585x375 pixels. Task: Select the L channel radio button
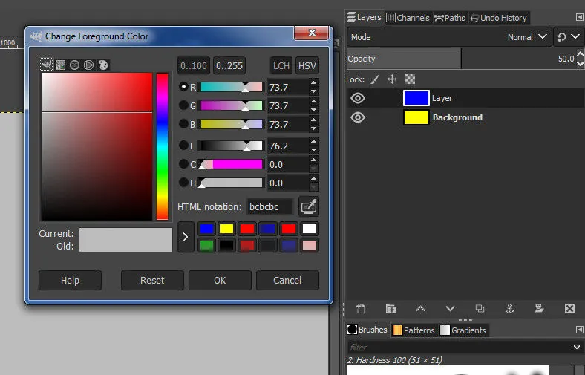183,145
